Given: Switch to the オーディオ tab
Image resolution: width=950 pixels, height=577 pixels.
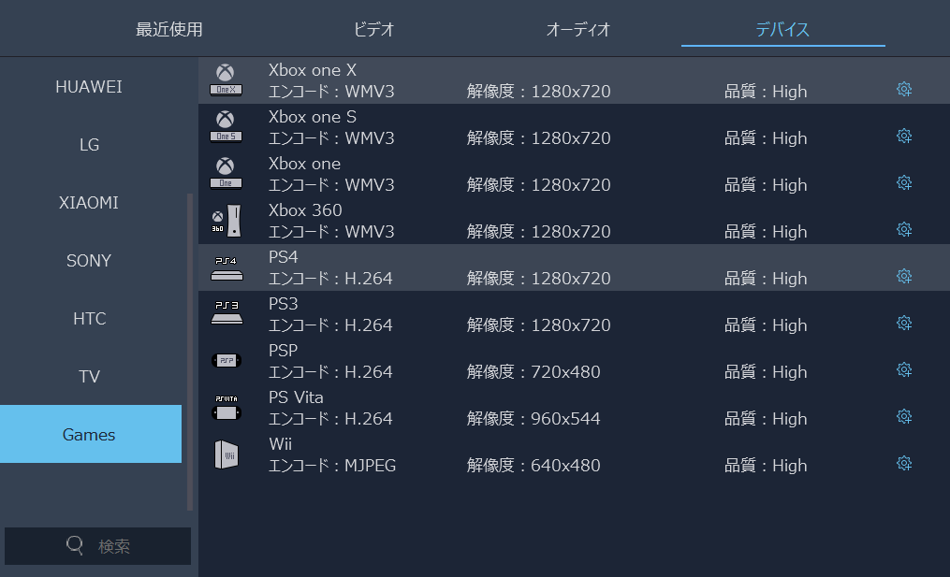Looking at the screenshot, I should (578, 29).
